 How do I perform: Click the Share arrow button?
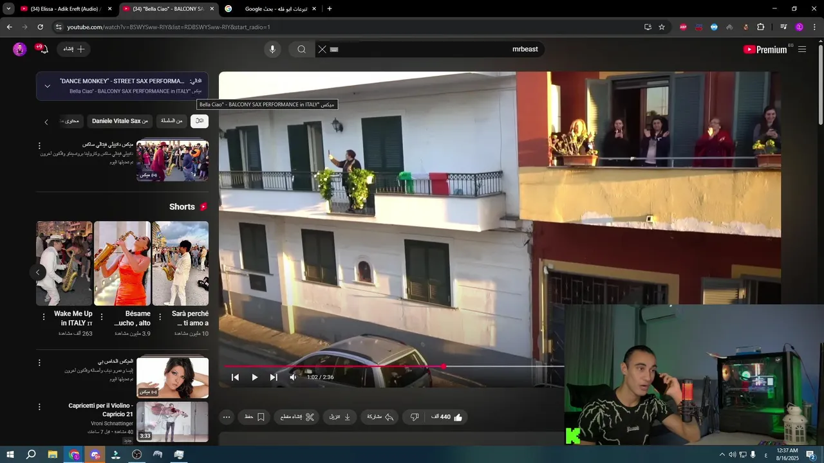pos(380,417)
